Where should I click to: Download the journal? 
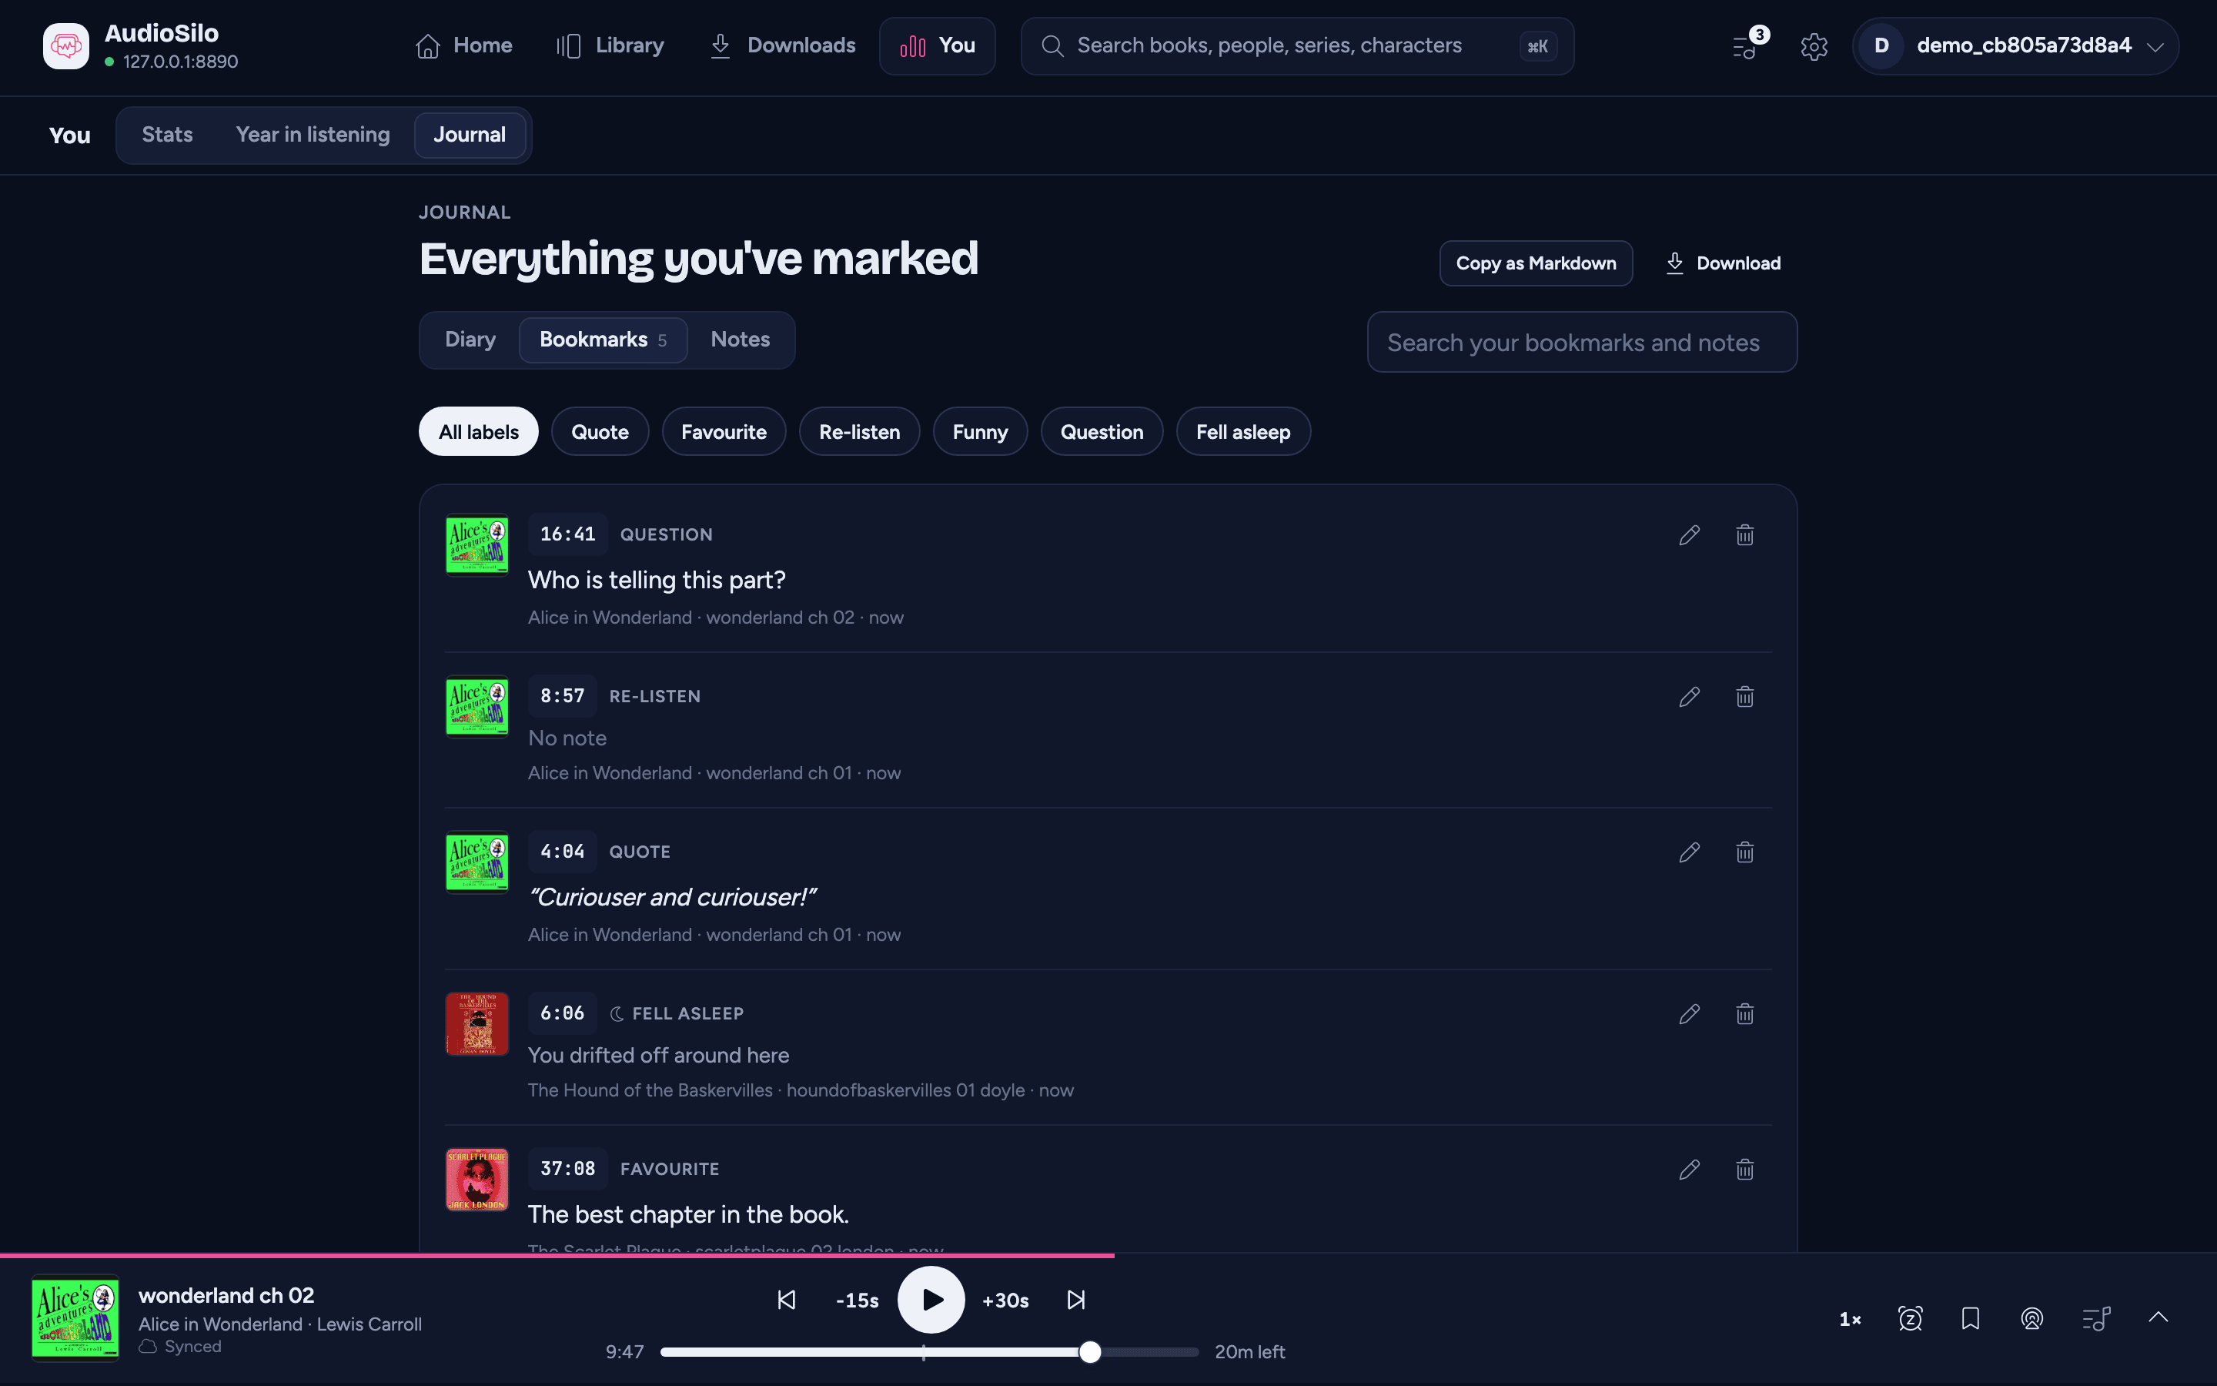point(1722,264)
